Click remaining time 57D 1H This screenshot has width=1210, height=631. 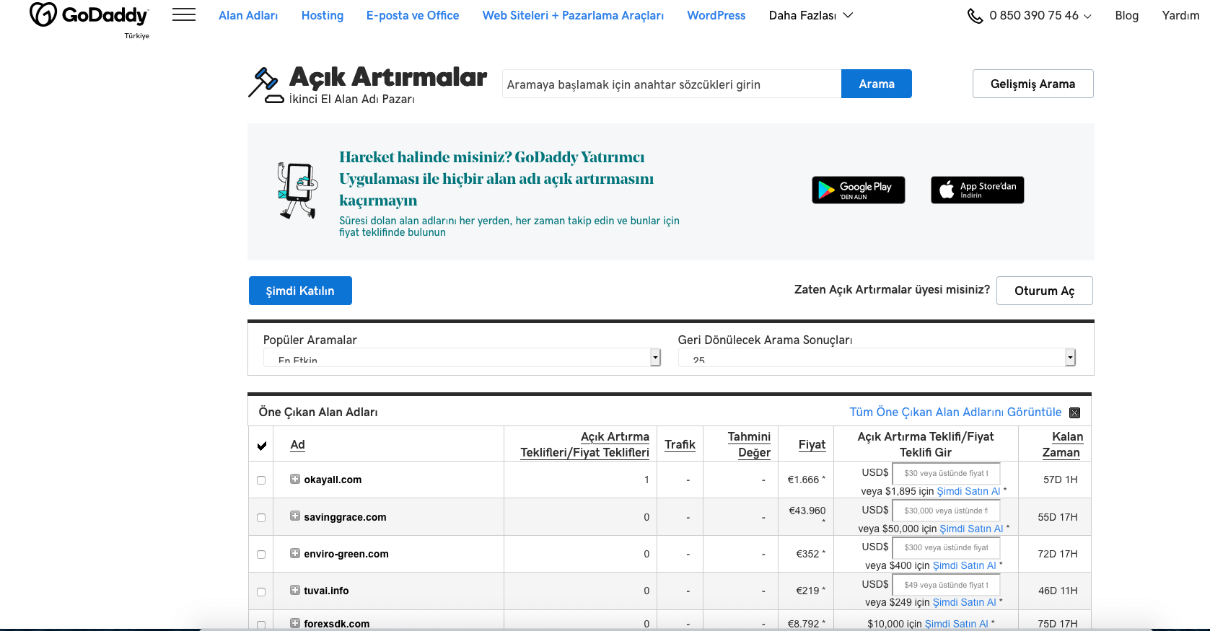pyautogui.click(x=1060, y=480)
